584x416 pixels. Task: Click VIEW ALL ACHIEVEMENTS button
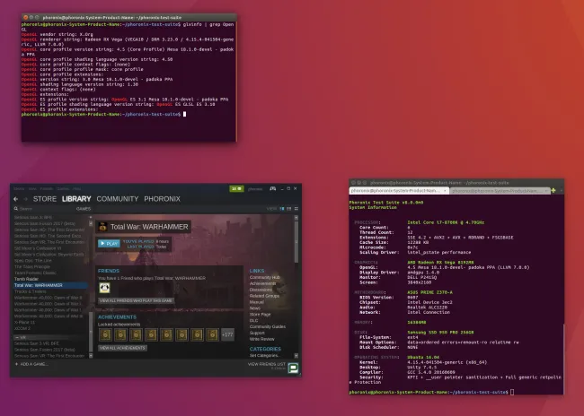click(x=122, y=348)
